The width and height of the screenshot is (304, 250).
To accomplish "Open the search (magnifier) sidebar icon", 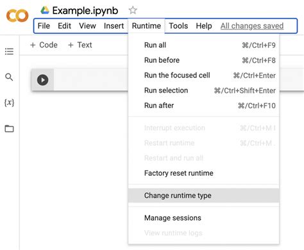I will click(9, 77).
